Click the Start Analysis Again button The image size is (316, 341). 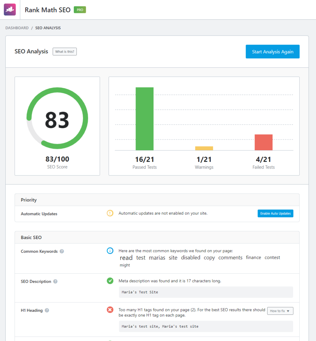[272, 52]
